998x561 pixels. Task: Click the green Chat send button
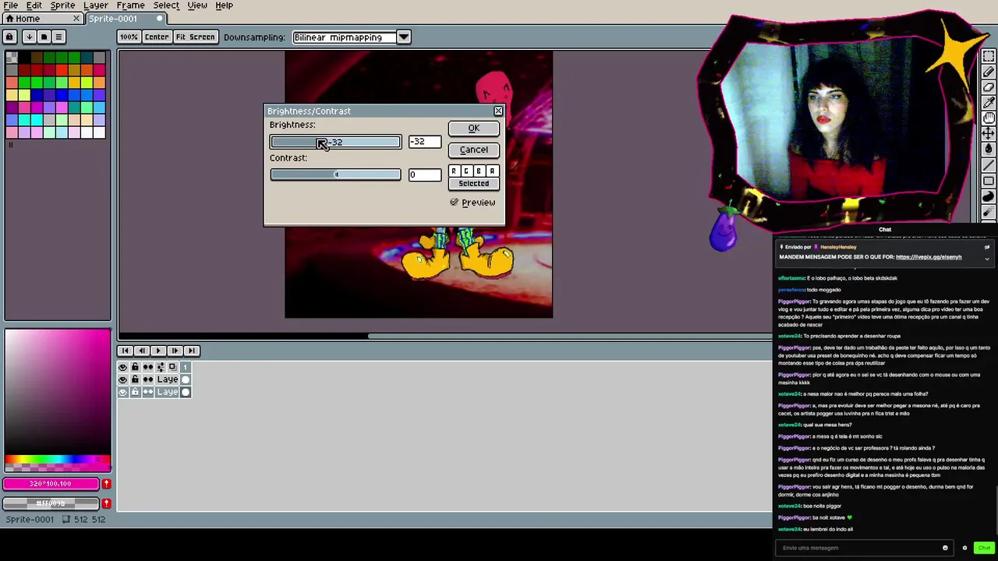point(984,548)
